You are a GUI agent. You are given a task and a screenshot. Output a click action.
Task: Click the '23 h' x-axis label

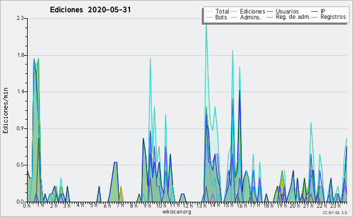(x=335, y=206)
